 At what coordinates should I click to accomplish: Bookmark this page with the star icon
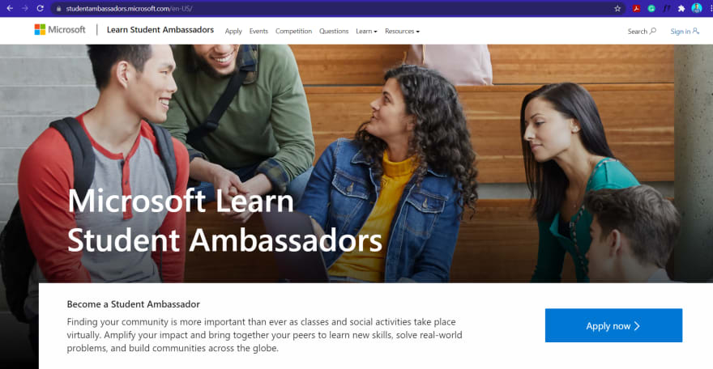[x=617, y=9]
